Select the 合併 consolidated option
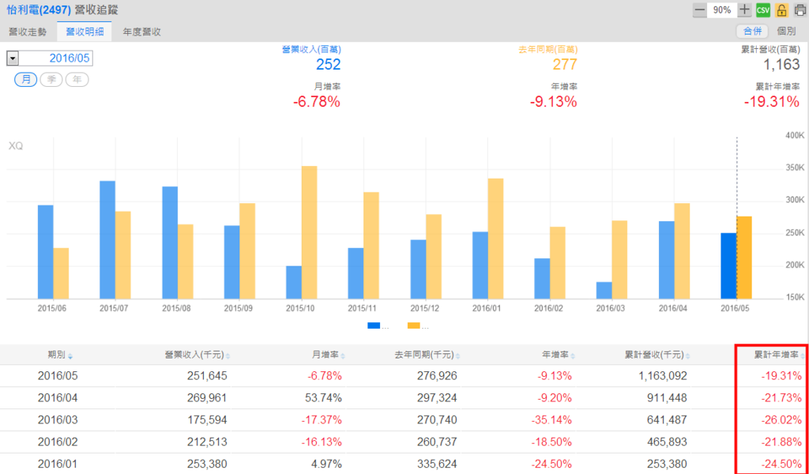The width and height of the screenshot is (809, 474). [x=752, y=31]
